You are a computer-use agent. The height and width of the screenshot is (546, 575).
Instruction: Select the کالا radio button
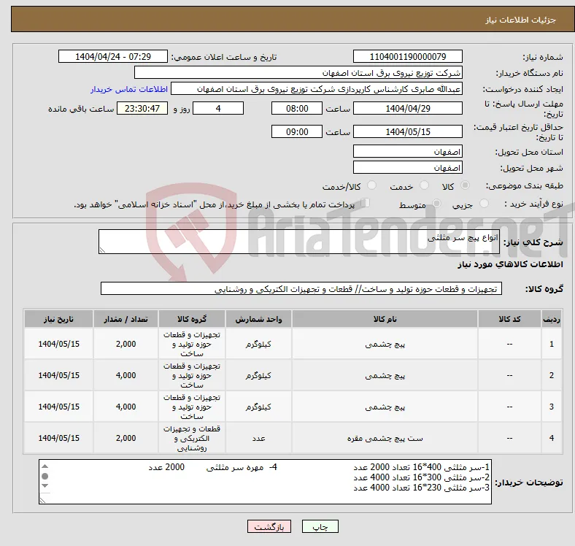[x=465, y=185]
